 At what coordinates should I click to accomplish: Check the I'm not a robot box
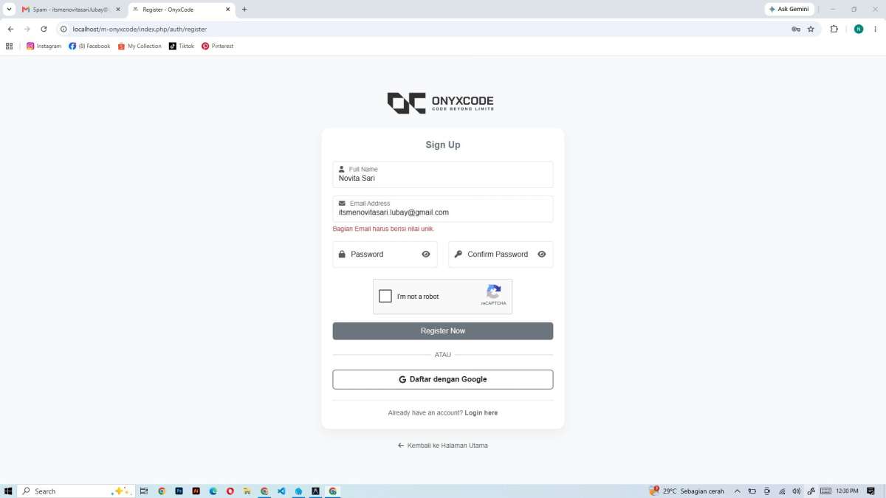point(385,297)
